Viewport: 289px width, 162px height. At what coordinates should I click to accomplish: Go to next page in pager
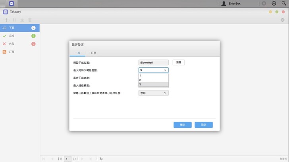coord(82,159)
